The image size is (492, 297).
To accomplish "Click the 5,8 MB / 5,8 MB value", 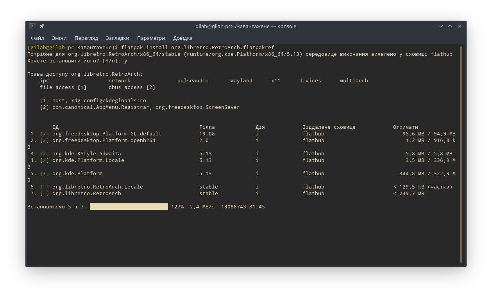I will (429, 153).
